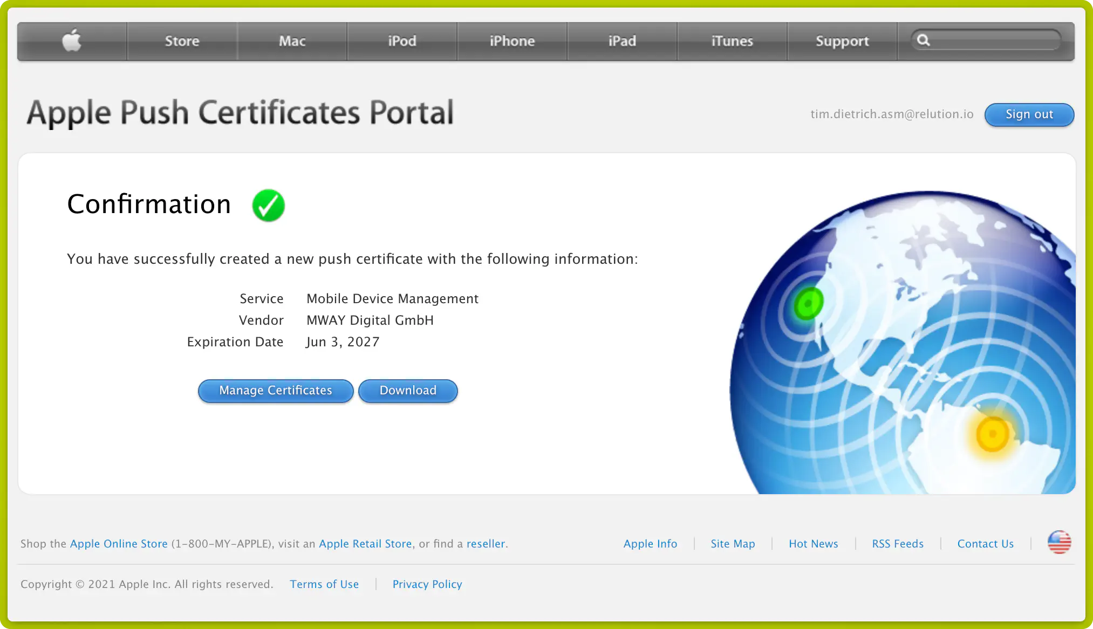The image size is (1093, 629).
Task: Open the iPod navigation tab
Action: [402, 41]
